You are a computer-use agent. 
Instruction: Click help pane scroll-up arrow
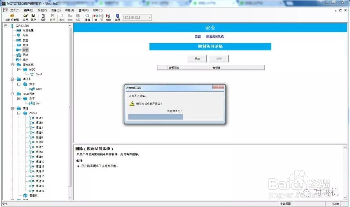coord(345,147)
